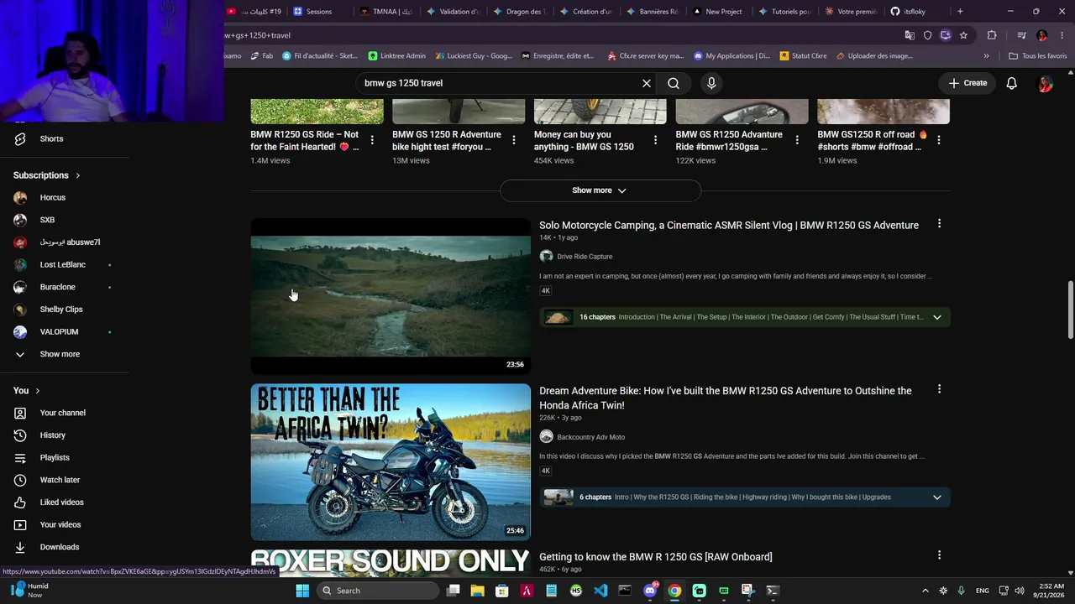Open Your channel in the sidebar
The image size is (1075, 604).
pos(64,413)
